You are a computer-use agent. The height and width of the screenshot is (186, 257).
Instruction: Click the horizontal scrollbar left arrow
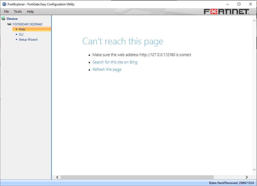coord(57,177)
